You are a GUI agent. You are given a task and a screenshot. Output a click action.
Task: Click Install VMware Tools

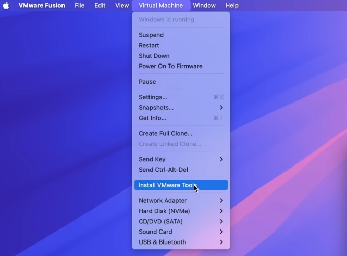168,185
